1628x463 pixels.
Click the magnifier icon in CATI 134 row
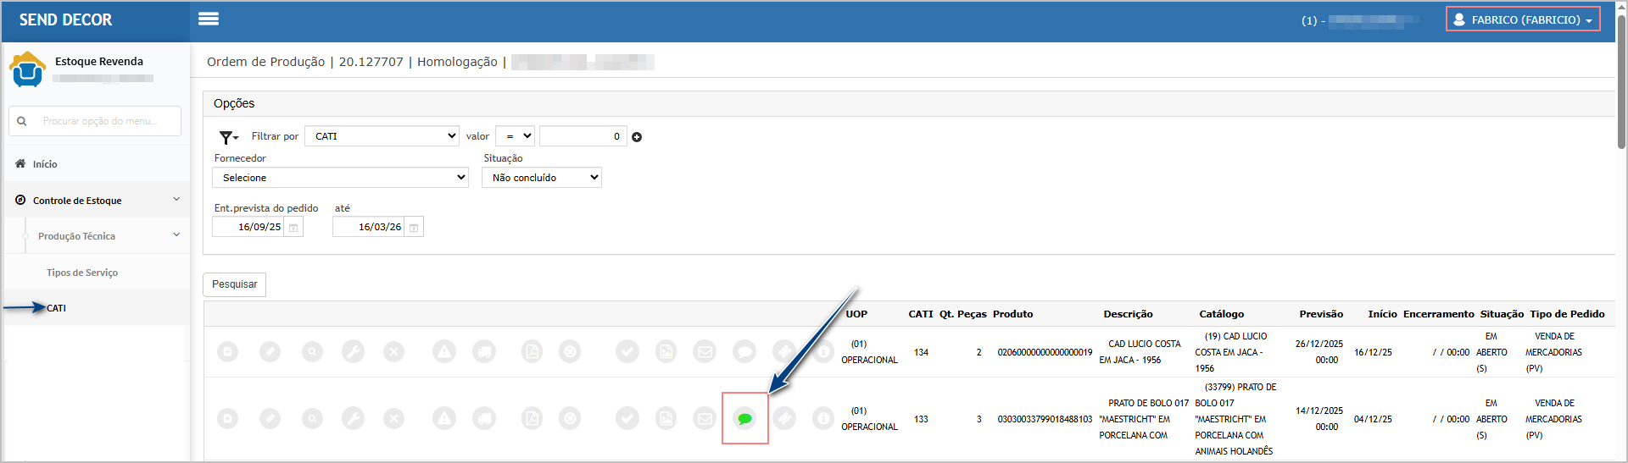312,351
